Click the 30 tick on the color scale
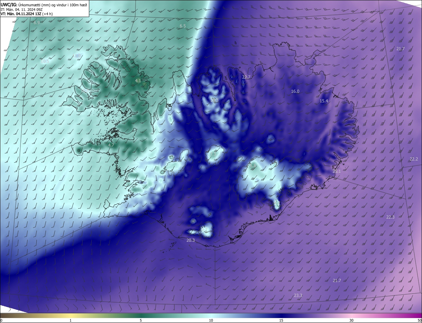This screenshot has width=422, height=323. (x=351, y=320)
